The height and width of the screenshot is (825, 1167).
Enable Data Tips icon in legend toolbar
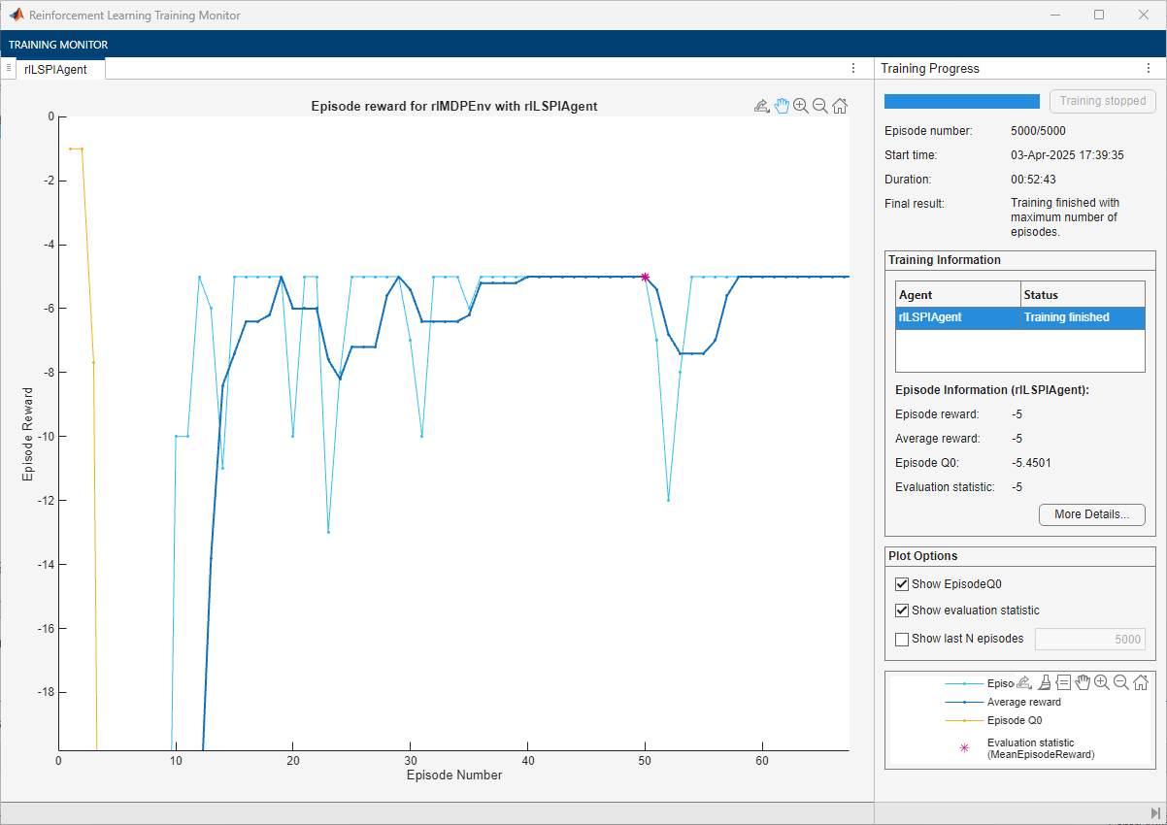1063,682
